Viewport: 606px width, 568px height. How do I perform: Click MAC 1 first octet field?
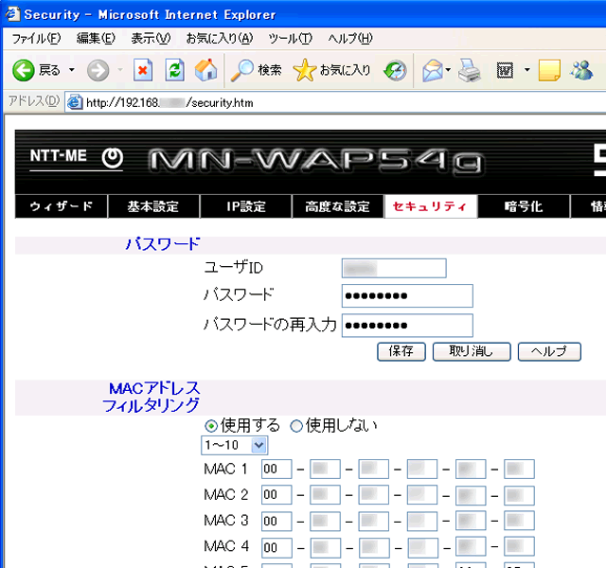(276, 470)
